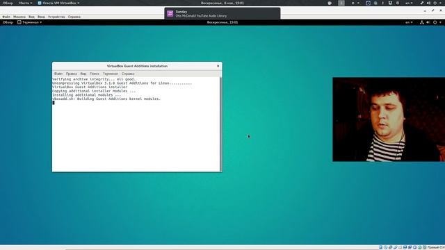Open VirtualBox Файл menu
This screenshot has height=250, width=445.
6,17
